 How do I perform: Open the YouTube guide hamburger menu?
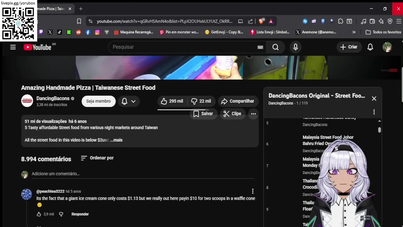[13, 47]
